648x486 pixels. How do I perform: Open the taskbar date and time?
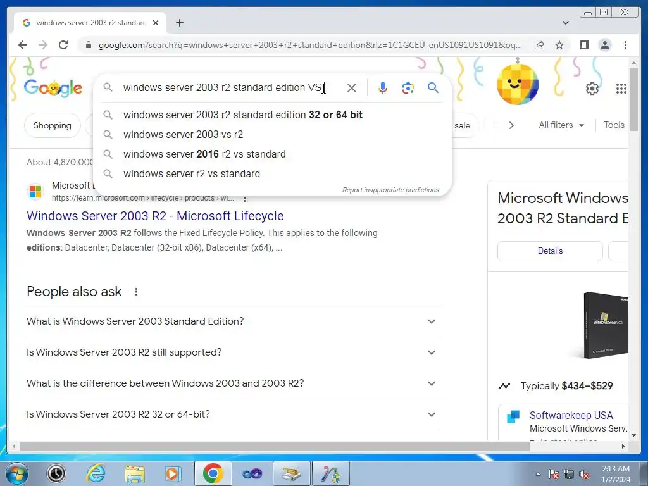615,474
